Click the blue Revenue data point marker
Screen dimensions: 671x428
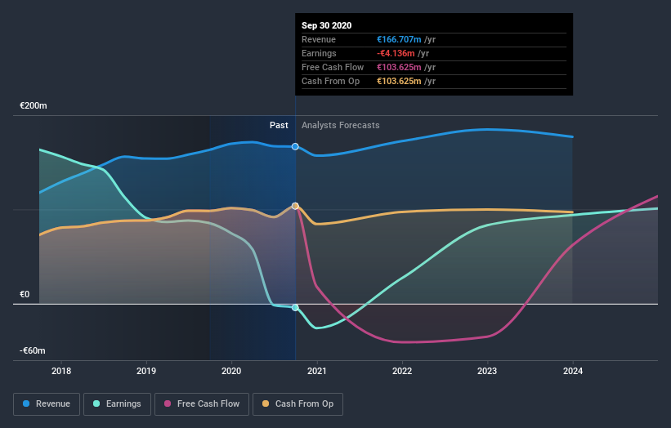295,147
